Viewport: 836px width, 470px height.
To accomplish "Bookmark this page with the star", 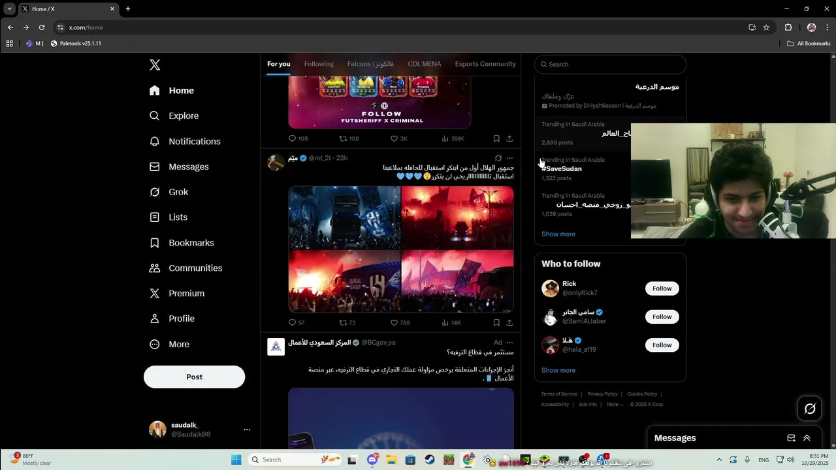I will (766, 27).
